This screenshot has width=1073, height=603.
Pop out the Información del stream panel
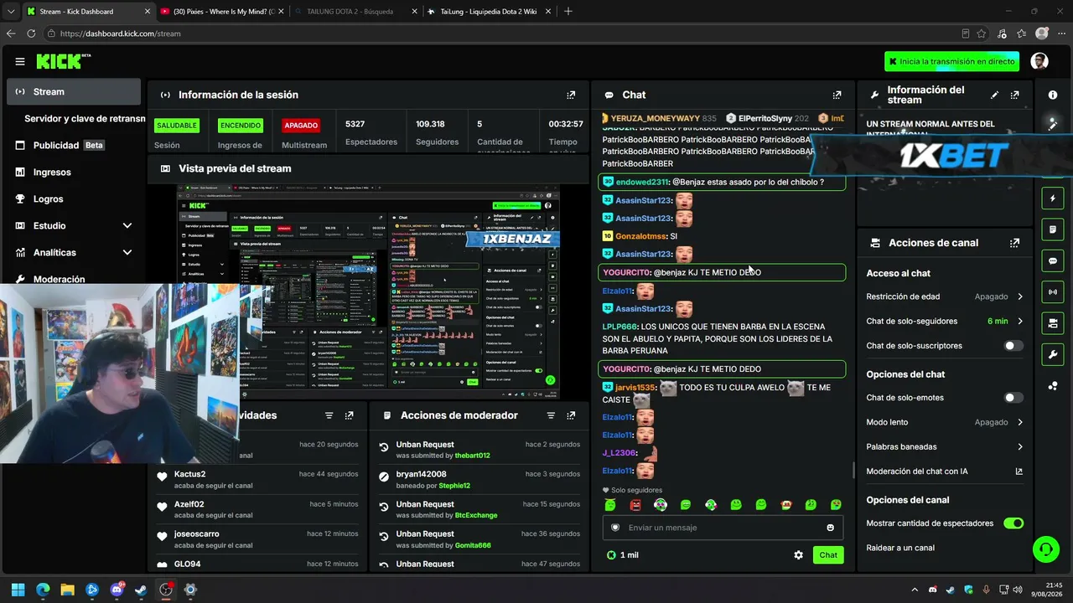tap(1015, 95)
